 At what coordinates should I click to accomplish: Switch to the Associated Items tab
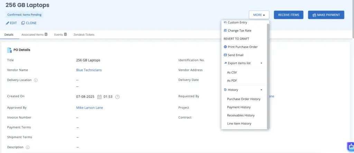[x=34, y=35]
